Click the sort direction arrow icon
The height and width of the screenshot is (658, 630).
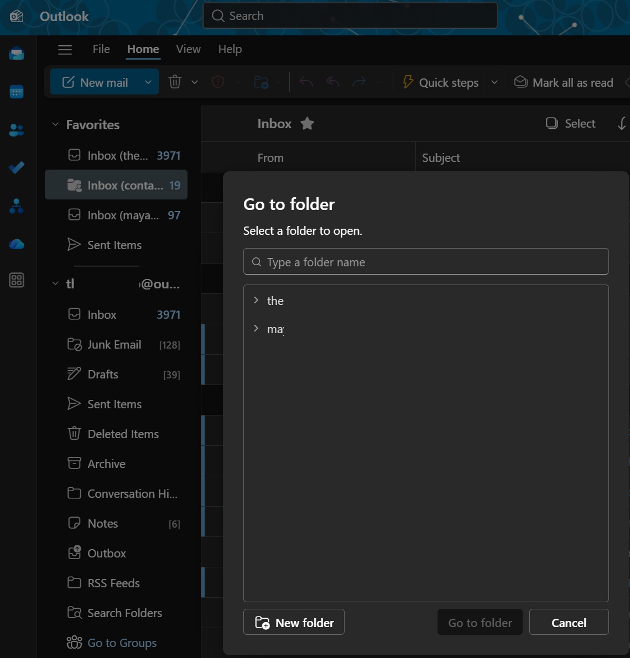click(622, 124)
